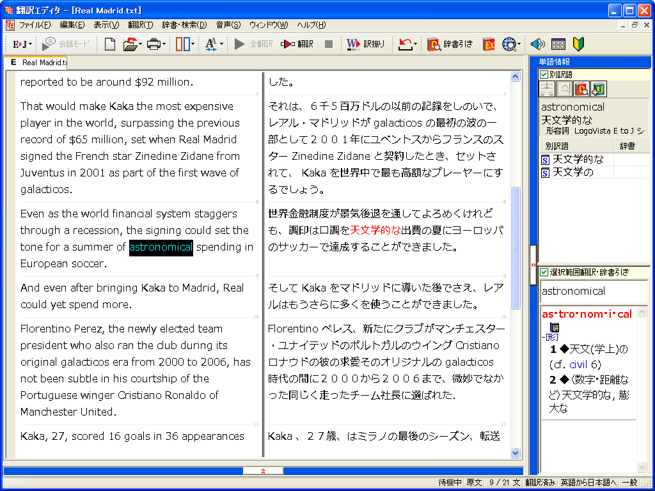The image size is (655, 491).
Task: Click the red EX dictionary book icon
Action: tap(489, 44)
